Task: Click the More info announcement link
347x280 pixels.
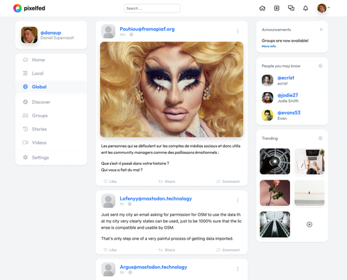Action: (x=269, y=46)
